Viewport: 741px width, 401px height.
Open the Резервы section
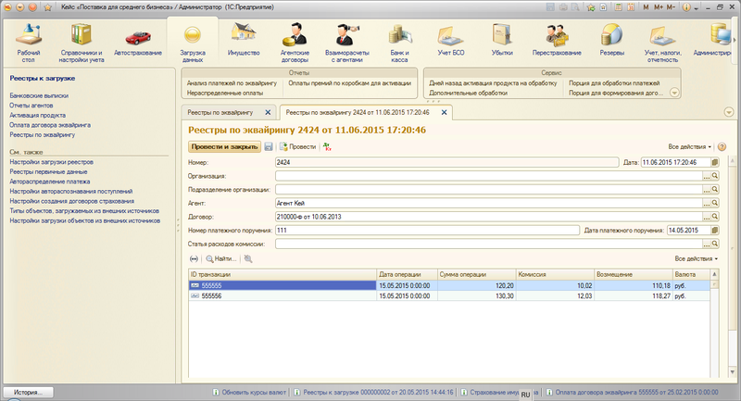tap(611, 44)
